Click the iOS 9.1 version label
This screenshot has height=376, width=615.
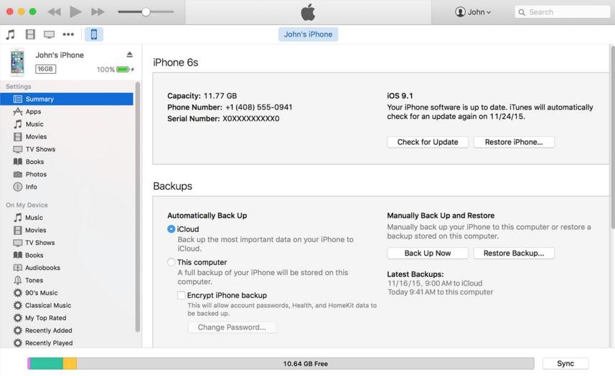(400, 96)
